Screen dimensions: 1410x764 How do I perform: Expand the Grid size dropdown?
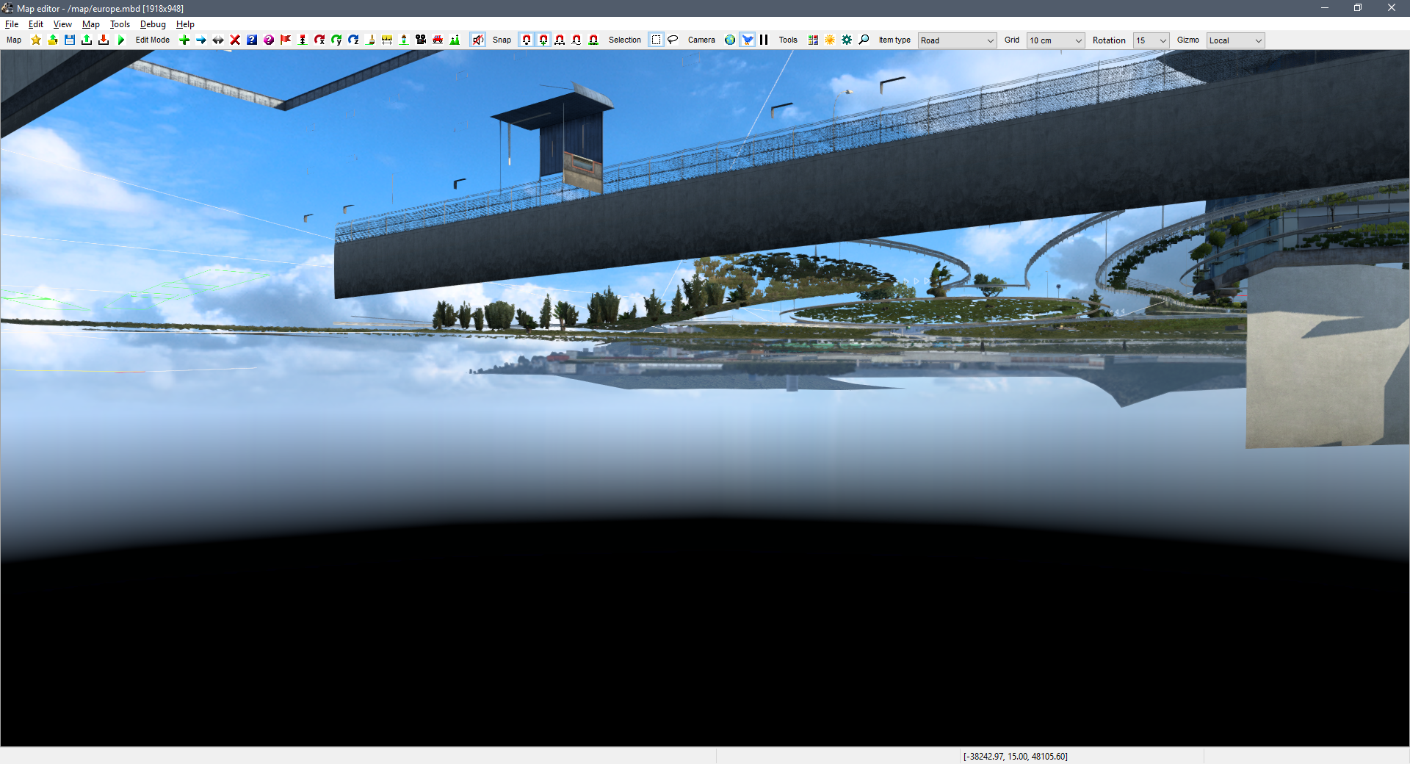click(x=1055, y=40)
